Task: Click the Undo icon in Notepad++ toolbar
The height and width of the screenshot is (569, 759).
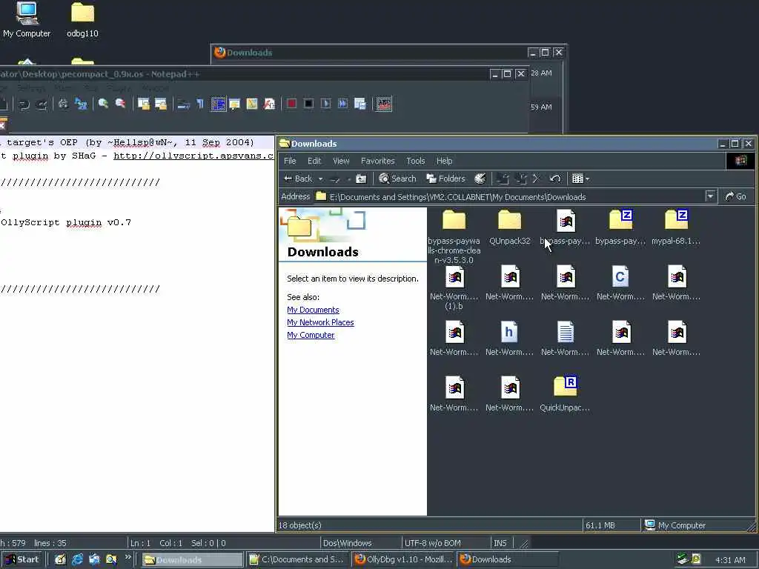Action: tap(24, 104)
